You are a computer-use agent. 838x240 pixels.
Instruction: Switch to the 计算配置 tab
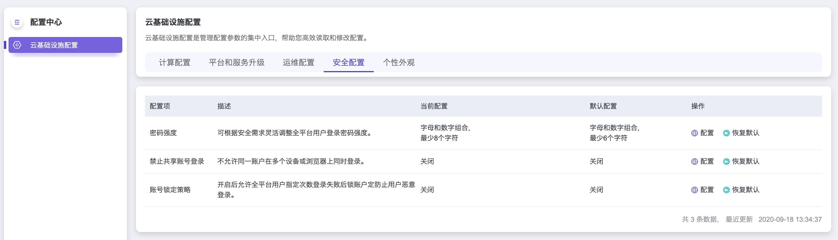pos(174,63)
